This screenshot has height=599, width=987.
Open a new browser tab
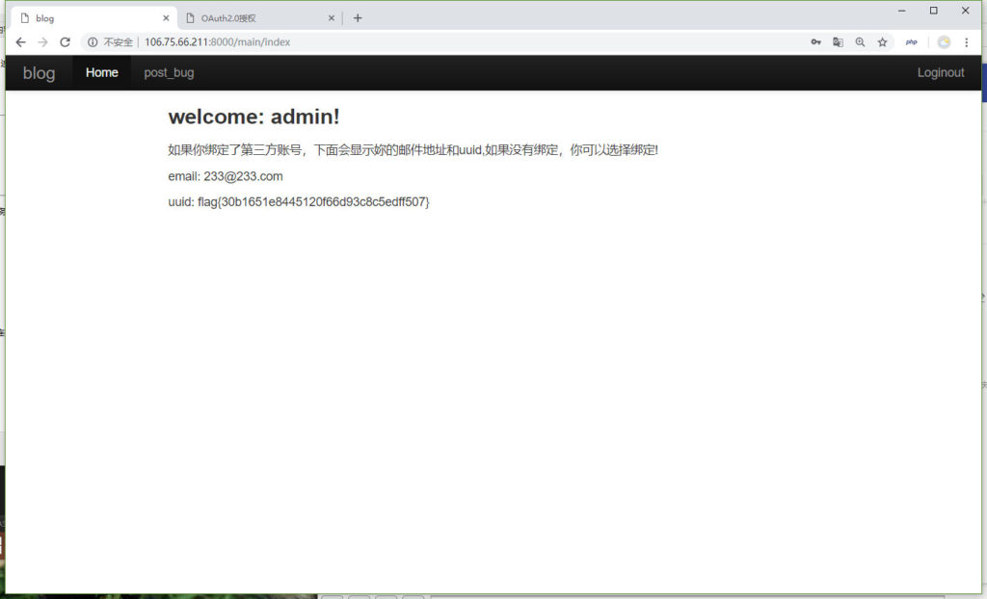tap(358, 18)
